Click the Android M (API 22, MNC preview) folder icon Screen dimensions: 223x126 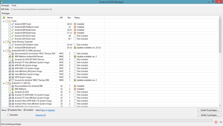coord(10,51)
